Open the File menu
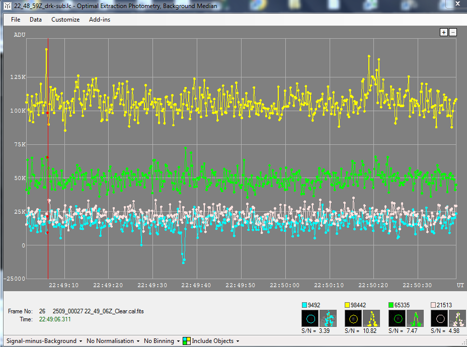The width and height of the screenshot is (467, 347). pos(16,20)
